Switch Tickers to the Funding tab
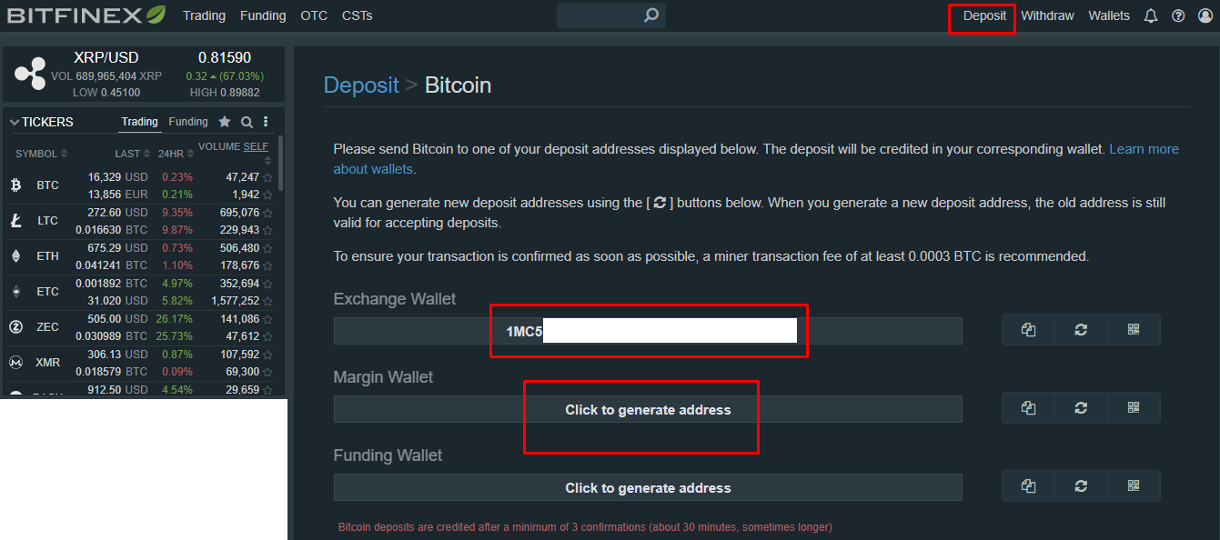1220x540 pixels. tap(188, 122)
